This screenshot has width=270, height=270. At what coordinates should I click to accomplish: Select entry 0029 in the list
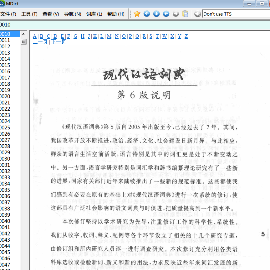(x=10, y=152)
